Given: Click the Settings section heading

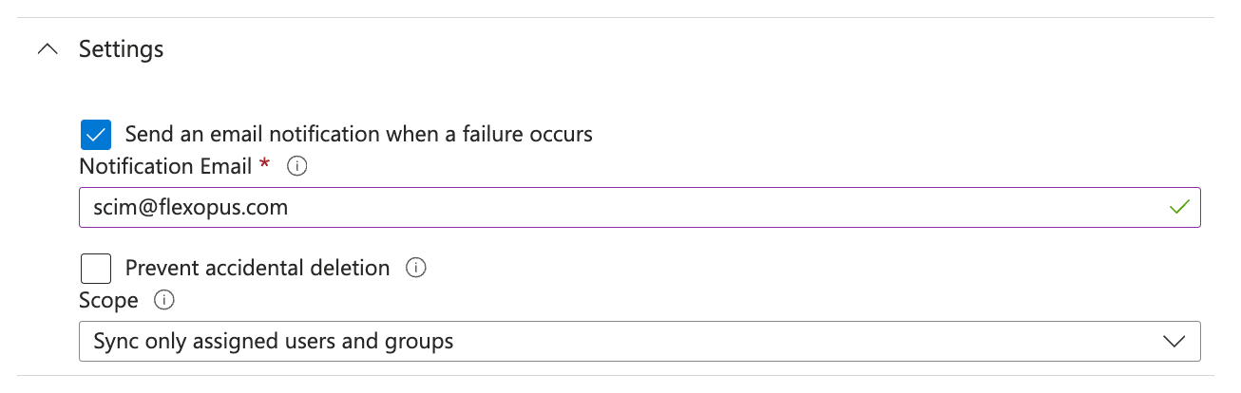Looking at the screenshot, I should point(121,49).
